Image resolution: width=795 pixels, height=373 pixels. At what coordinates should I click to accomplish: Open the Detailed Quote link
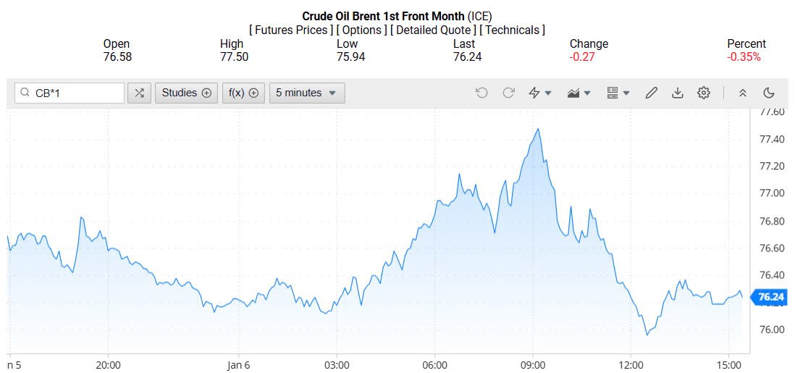(x=432, y=30)
